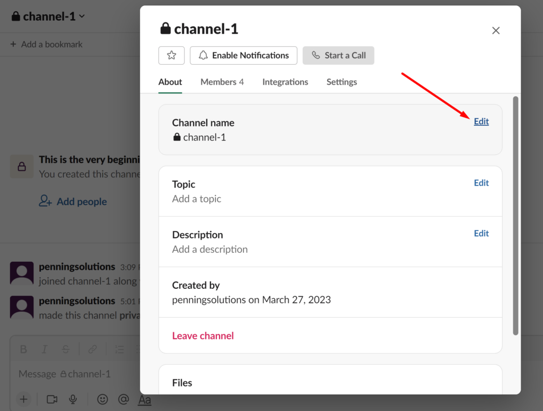The image size is (543, 411).
Task: Click penningsolutions name on 3:09 message
Action: (x=77, y=267)
